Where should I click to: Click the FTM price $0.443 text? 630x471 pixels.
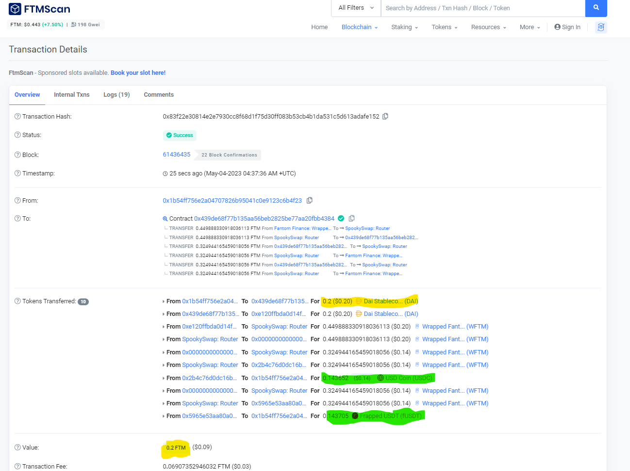coord(25,24)
